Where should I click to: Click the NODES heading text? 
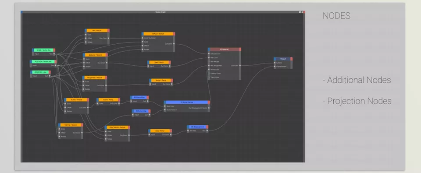coord(336,16)
